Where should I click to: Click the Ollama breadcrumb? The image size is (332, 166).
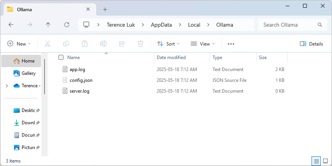point(225,25)
